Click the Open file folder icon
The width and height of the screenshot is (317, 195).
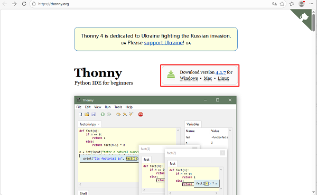pyautogui.click(x=87, y=115)
